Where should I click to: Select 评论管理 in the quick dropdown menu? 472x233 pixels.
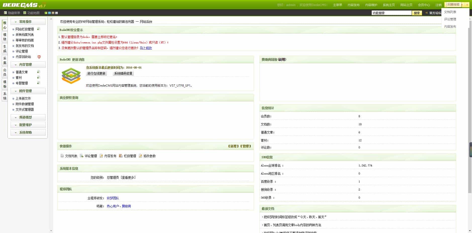[x=450, y=19]
